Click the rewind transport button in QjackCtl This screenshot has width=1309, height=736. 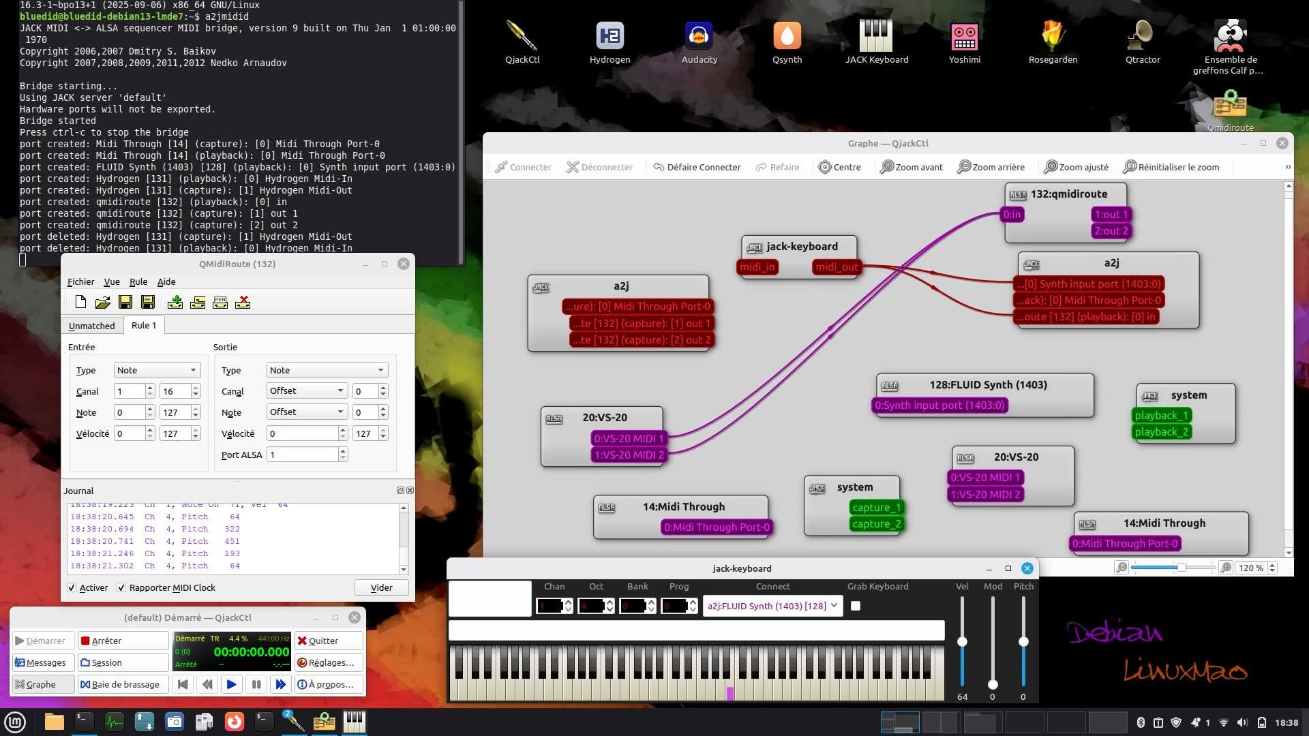click(207, 684)
